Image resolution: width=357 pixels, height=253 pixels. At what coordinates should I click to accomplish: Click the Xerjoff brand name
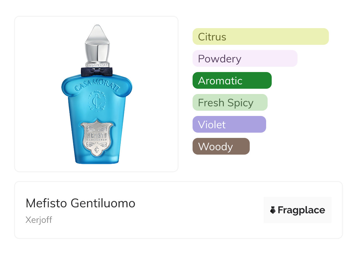point(39,220)
